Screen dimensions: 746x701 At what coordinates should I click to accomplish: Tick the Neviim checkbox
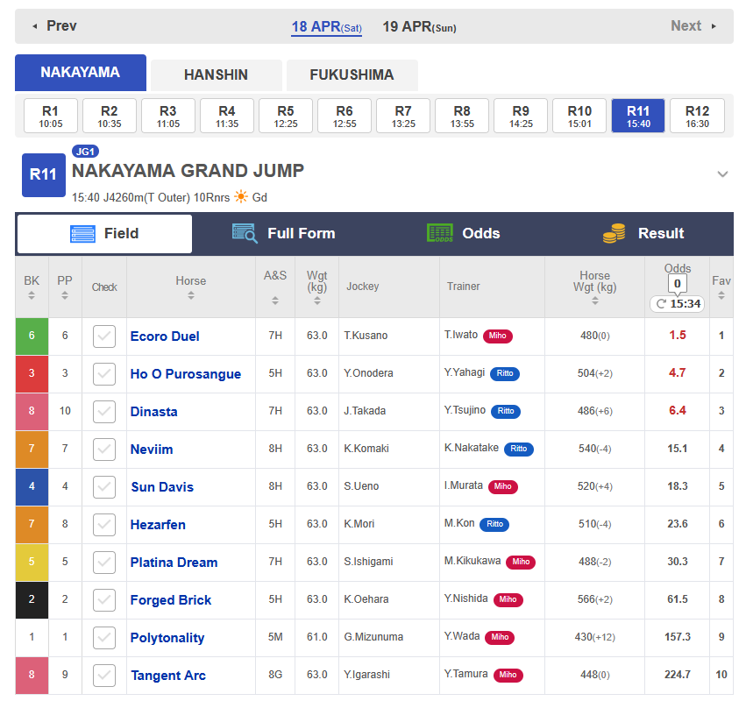(x=104, y=450)
